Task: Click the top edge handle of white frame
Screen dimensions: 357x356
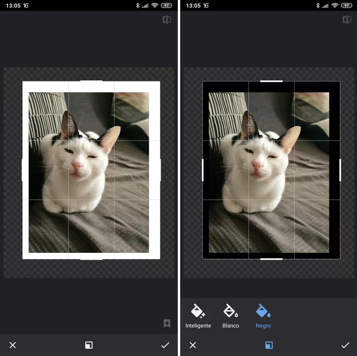Action: [x=91, y=81]
